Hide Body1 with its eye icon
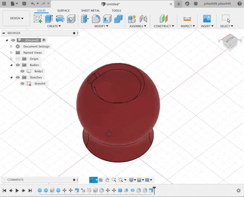The image size is (244, 197). (22, 71)
